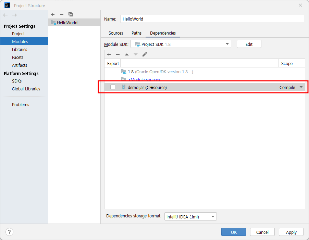Open Dependencies storage format dropdown
Viewport: 309px width, 240px height.
click(x=190, y=216)
